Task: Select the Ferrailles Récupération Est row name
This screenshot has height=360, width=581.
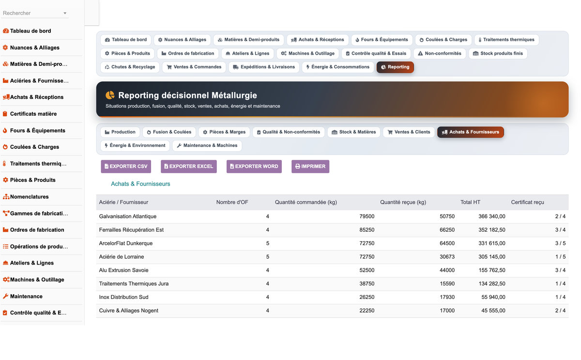Action: coord(131,230)
